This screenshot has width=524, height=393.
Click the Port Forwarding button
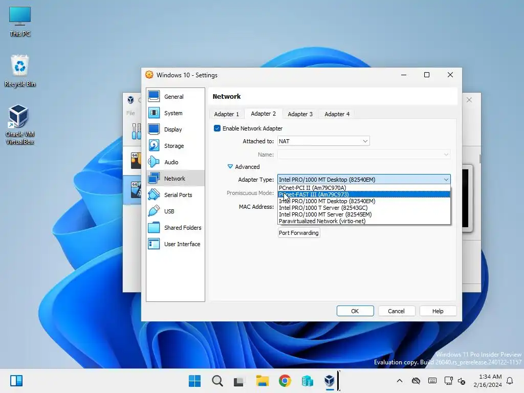pyautogui.click(x=299, y=233)
